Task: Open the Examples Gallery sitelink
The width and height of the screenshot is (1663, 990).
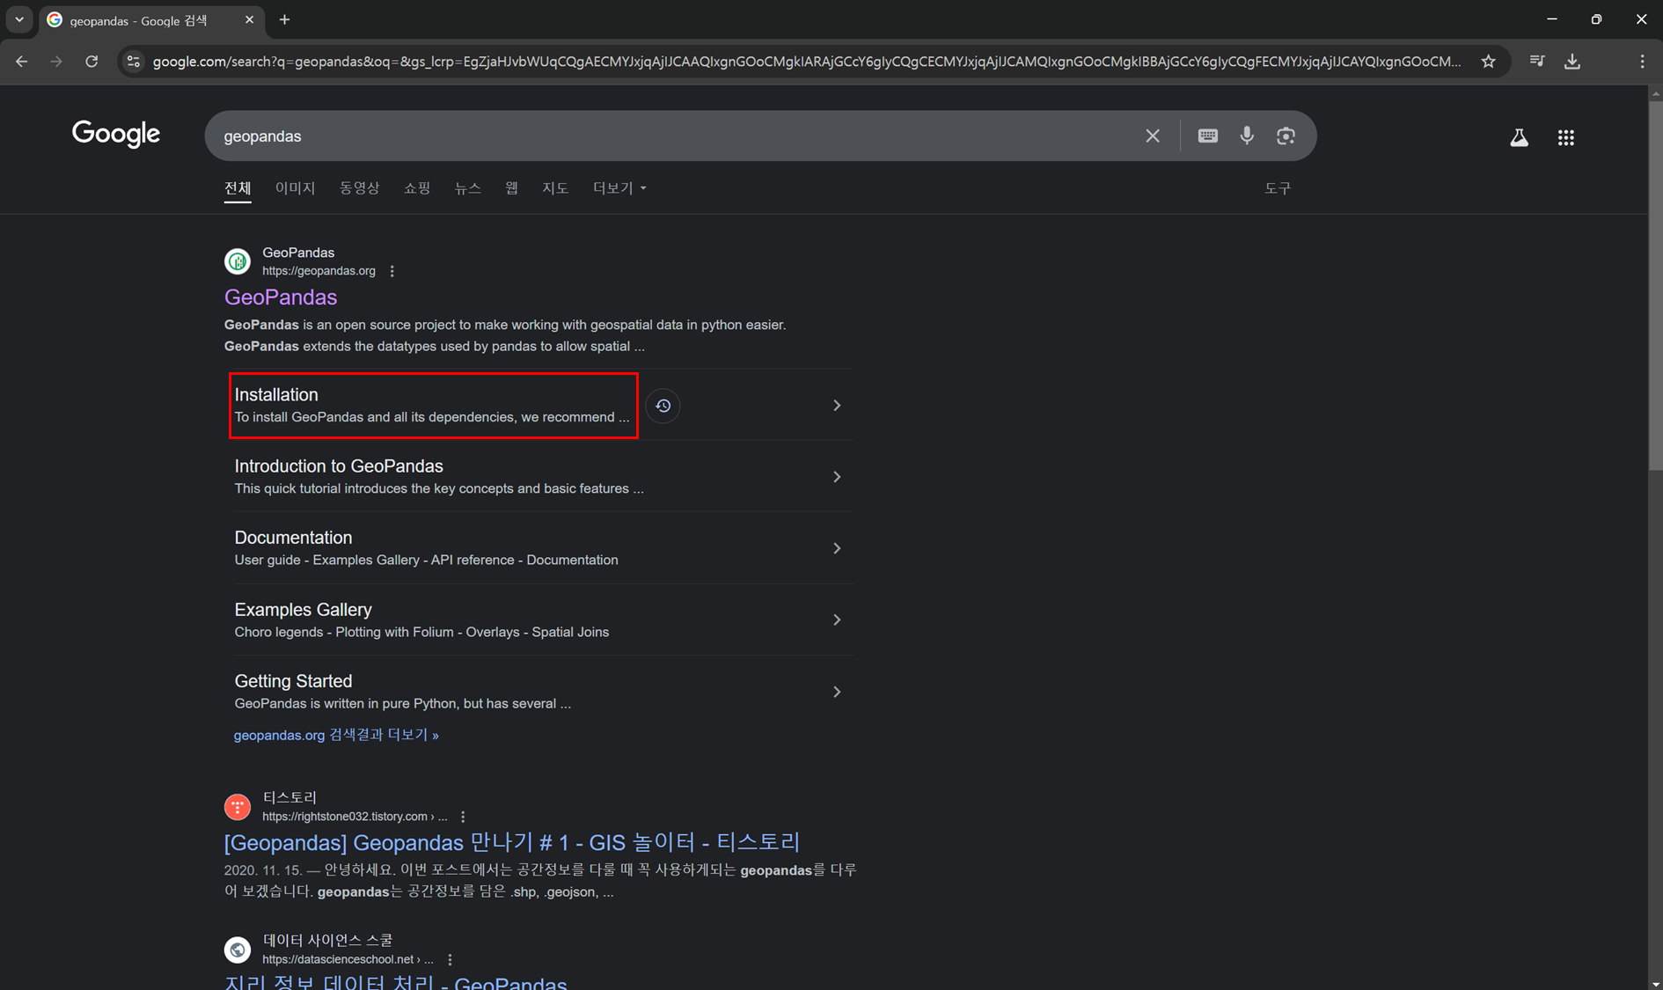Action: [x=303, y=610]
